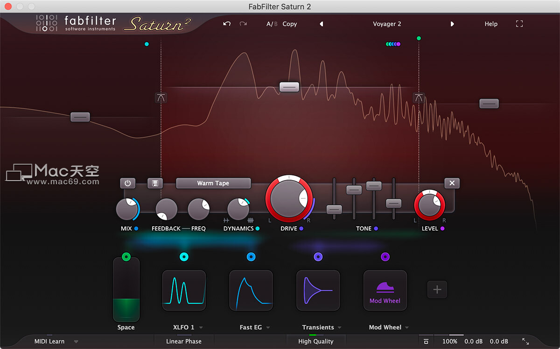Click the LEVEL knob
Screen dimensions: 560x349
(x=430, y=204)
